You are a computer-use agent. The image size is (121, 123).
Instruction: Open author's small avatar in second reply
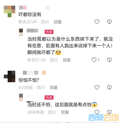pyautogui.click(x=21, y=98)
